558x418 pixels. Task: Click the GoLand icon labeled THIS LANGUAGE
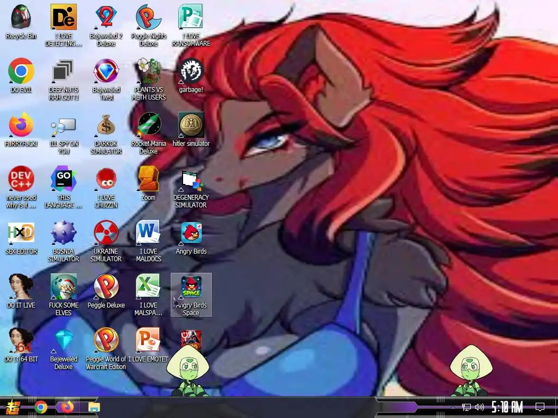(63, 179)
